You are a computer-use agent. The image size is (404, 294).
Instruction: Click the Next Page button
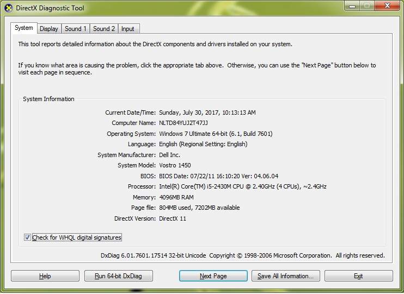(213, 276)
